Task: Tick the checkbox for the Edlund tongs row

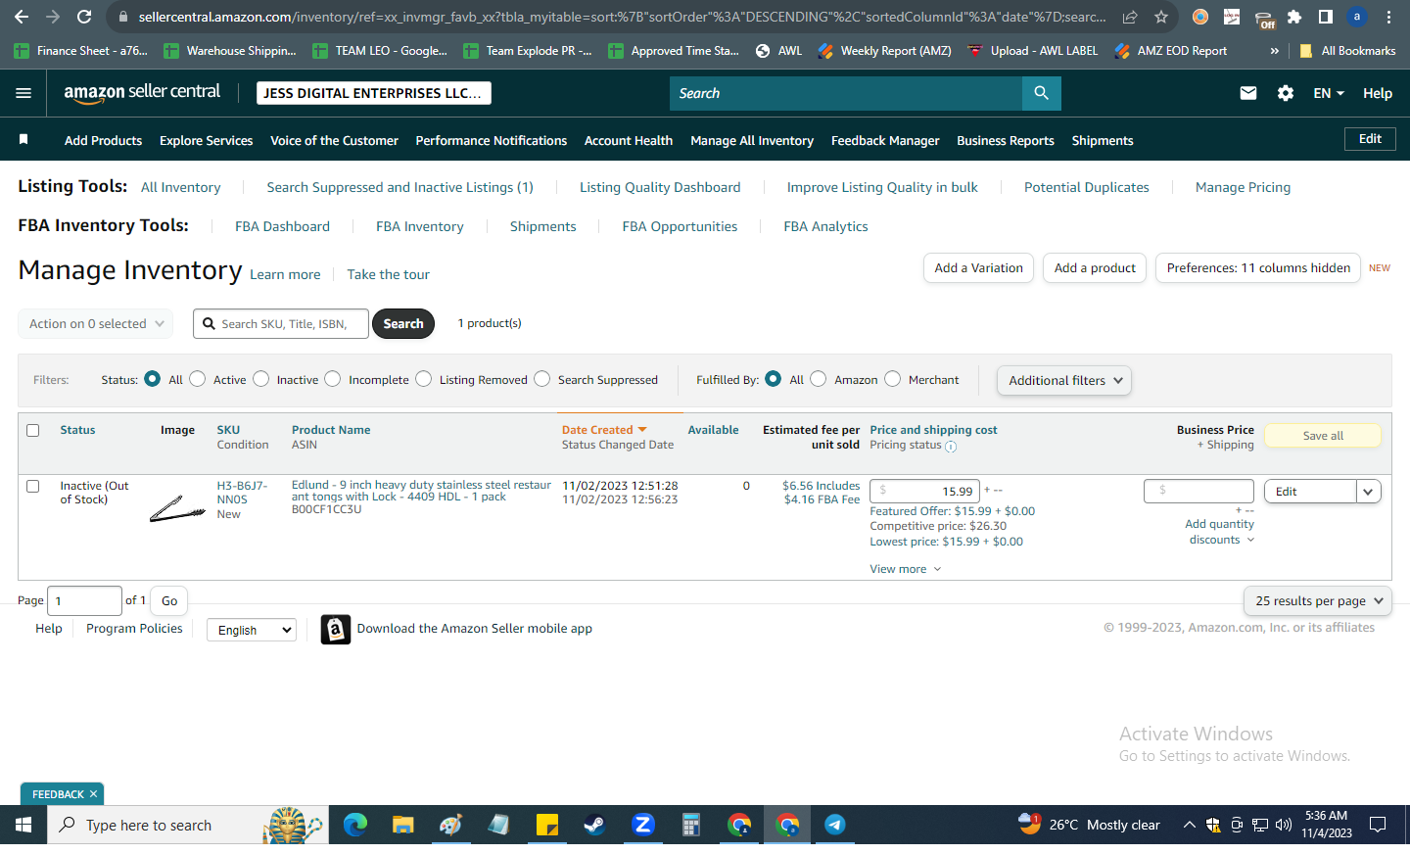Action: pyautogui.click(x=33, y=487)
